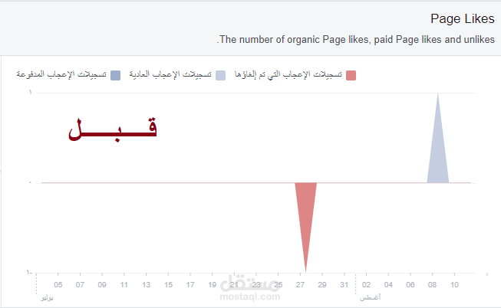Toggle the organic likes legend label
Screen dimensions: 501x308
pyautogui.click(x=170, y=74)
